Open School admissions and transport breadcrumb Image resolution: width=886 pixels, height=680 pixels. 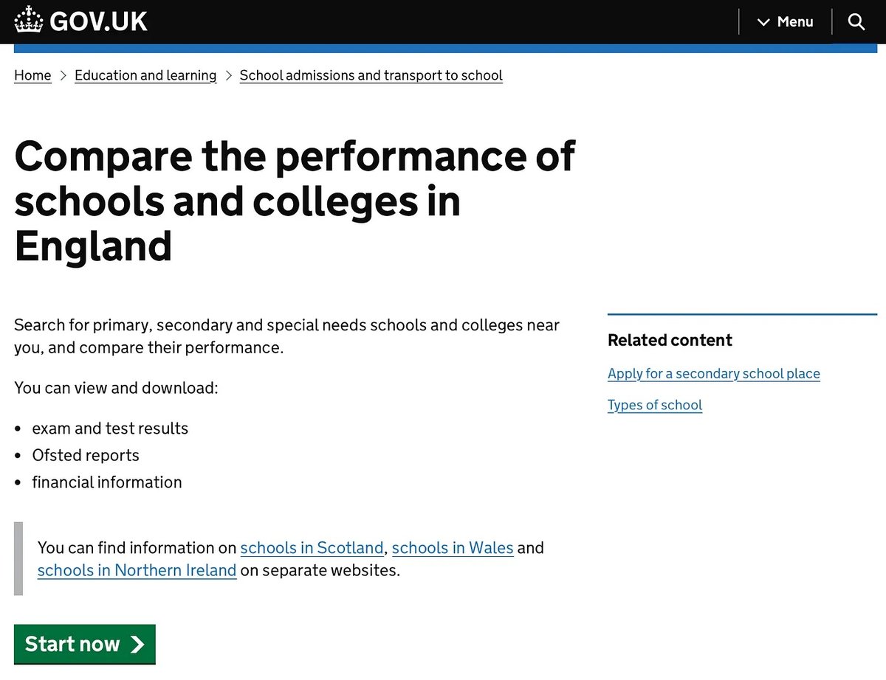click(371, 75)
